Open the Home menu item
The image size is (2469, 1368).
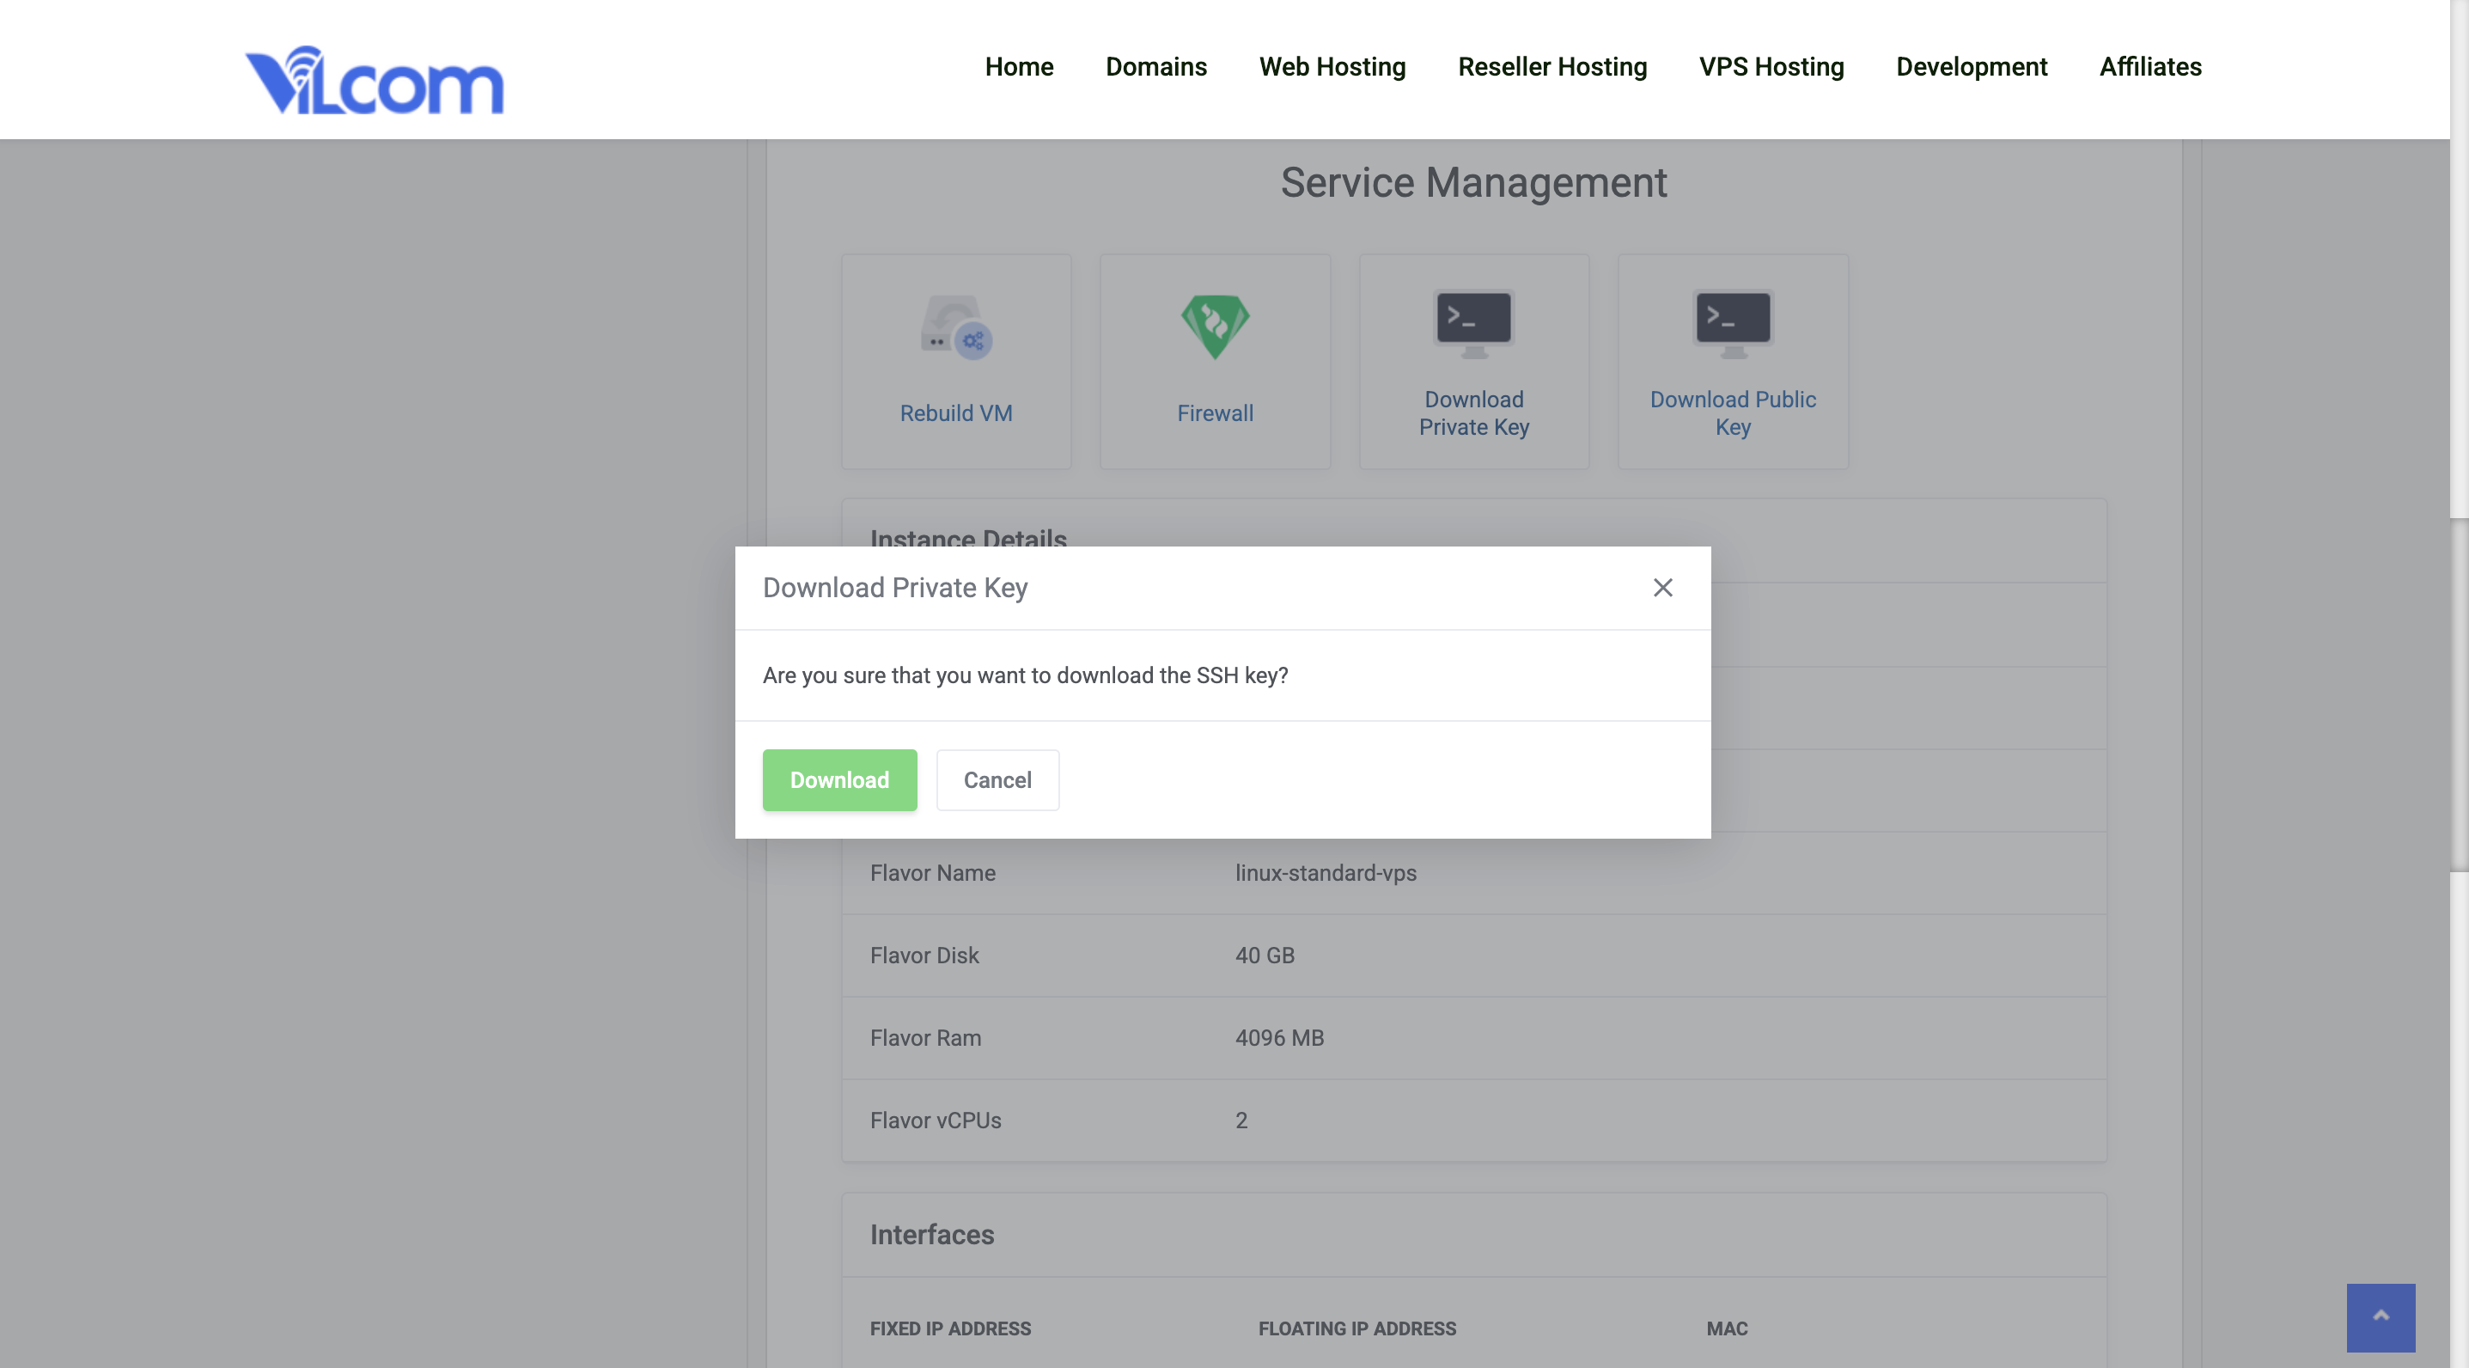pos(1019,67)
